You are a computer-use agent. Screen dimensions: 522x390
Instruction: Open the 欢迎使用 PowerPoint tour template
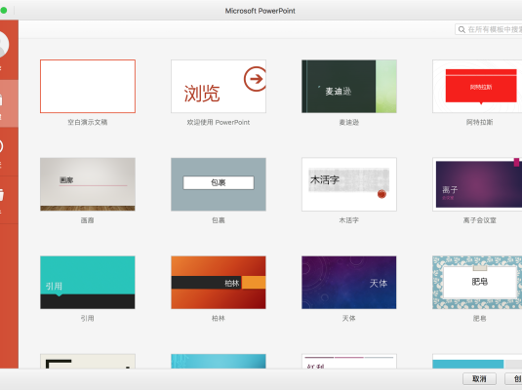219,86
